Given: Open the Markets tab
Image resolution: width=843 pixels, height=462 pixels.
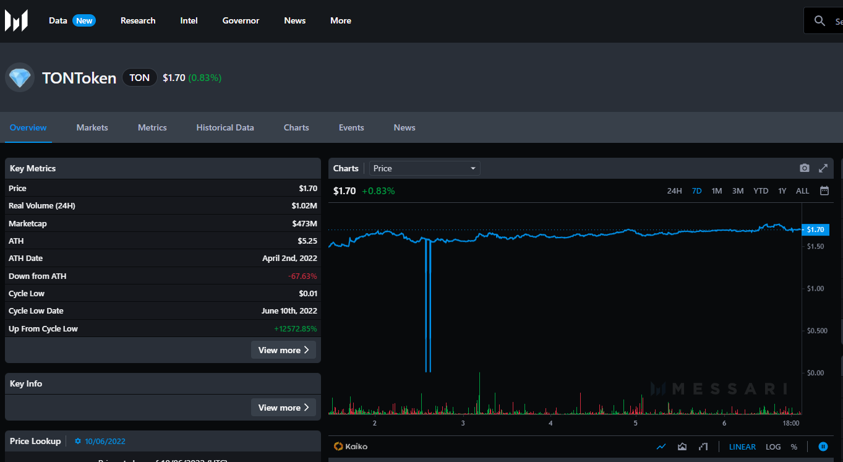Looking at the screenshot, I should [92, 127].
